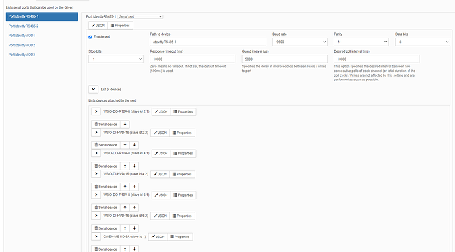The height and width of the screenshot is (252, 455).
Task: Open the Baud rate dropdown
Action: click(x=300, y=42)
